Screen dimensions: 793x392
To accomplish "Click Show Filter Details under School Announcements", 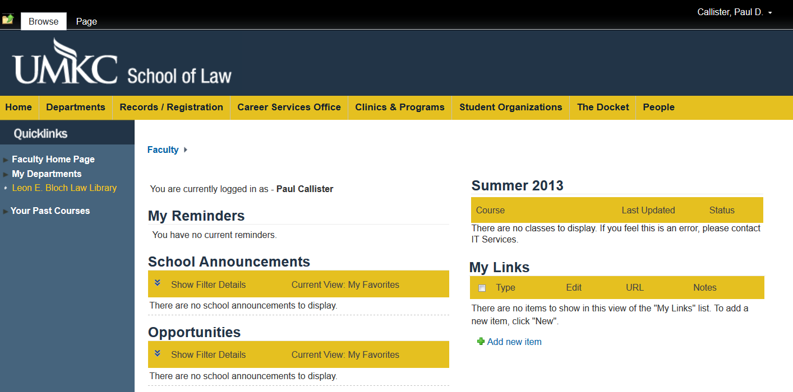I will pyautogui.click(x=208, y=284).
